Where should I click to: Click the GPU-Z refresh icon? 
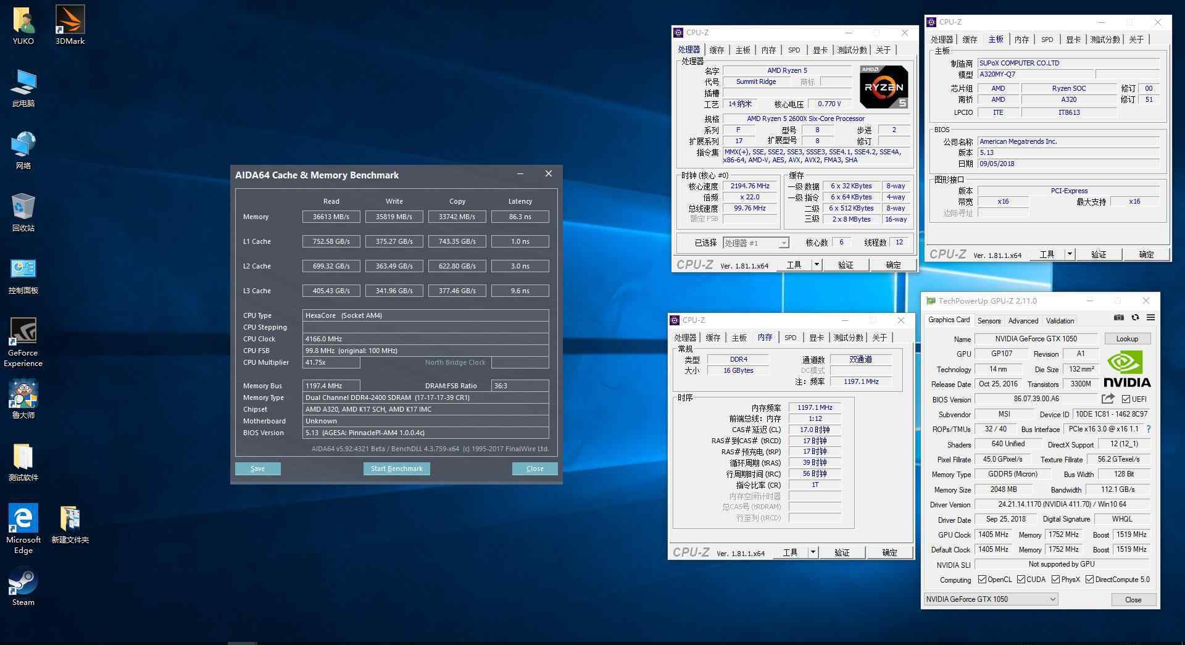1134,317
